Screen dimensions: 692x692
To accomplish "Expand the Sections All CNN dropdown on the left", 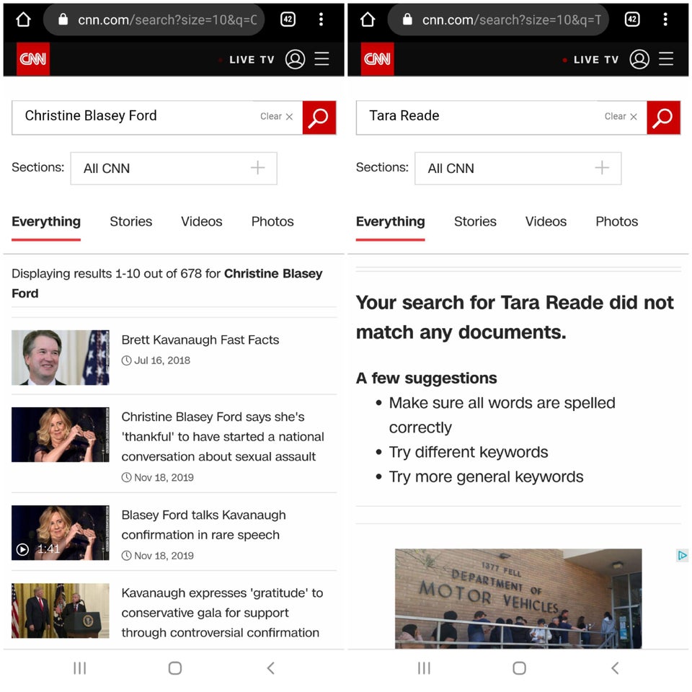I will [x=174, y=169].
